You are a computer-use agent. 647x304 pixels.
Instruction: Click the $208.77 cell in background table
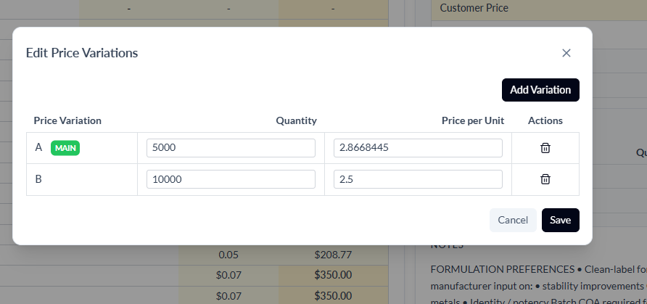333,255
